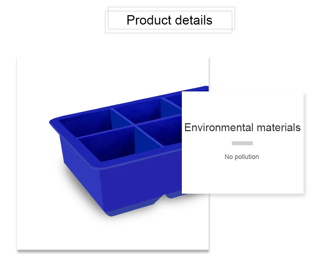Screen dimensions: 326x258
Task: Click the word Product in heading
Action: point(149,20)
